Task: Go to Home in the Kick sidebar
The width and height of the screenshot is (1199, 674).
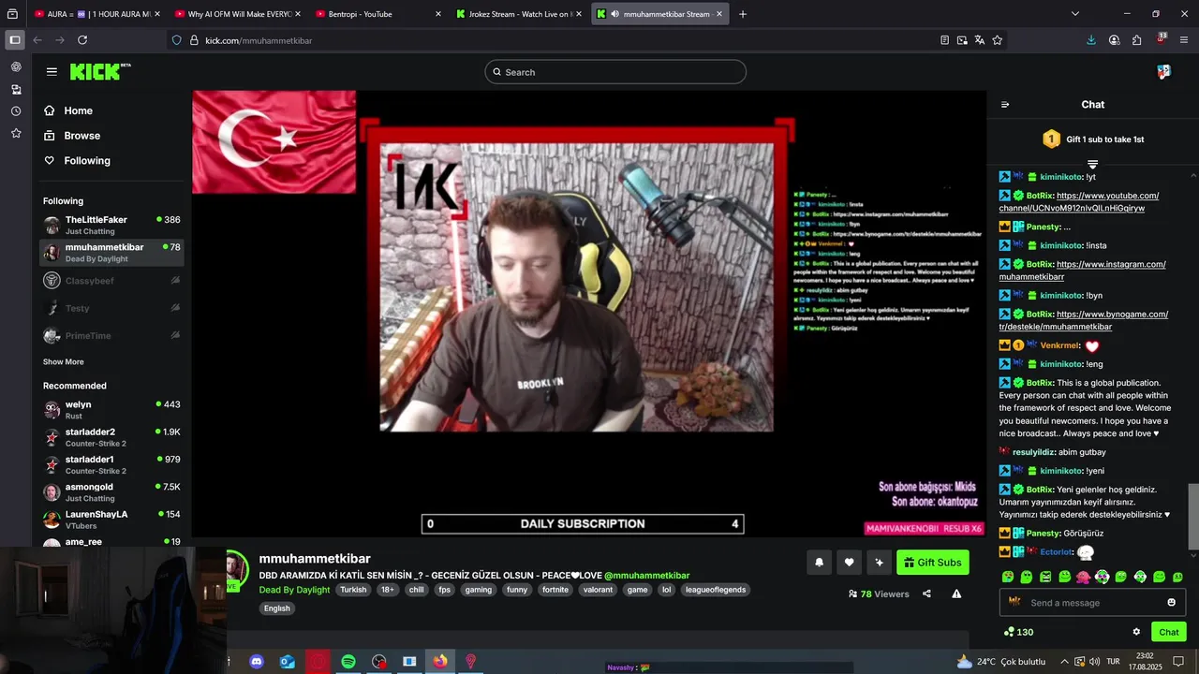Action: [x=78, y=110]
